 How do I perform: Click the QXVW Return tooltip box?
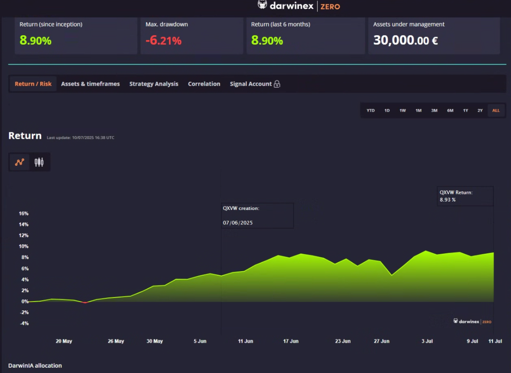click(465, 196)
